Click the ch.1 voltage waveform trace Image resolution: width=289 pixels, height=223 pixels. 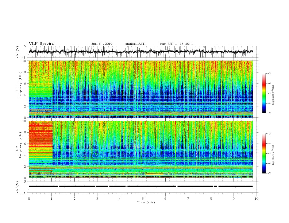[x=140, y=52]
